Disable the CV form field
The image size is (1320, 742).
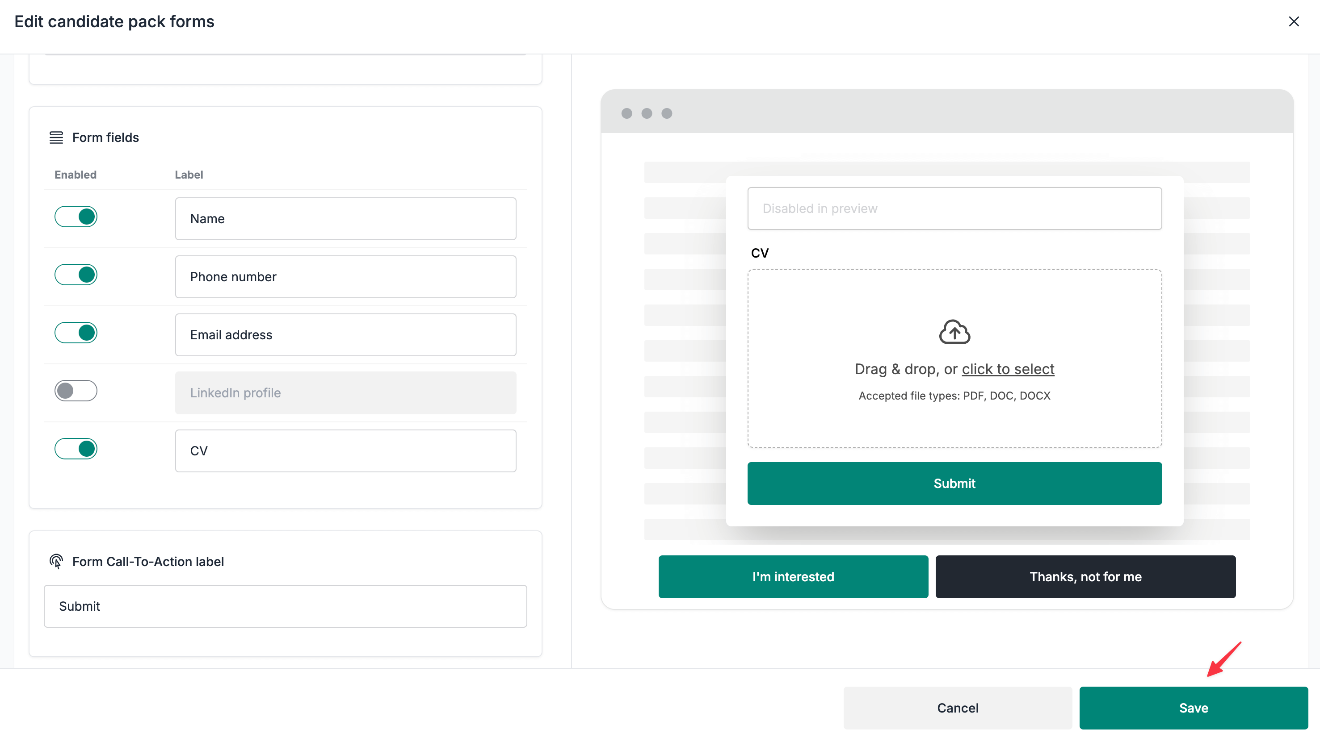pos(76,449)
